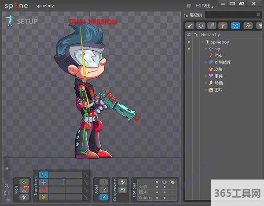Viewport: 264px width, 206px height.
Task: Click the focus selection icon in tree toolbar
Action: 235,26
